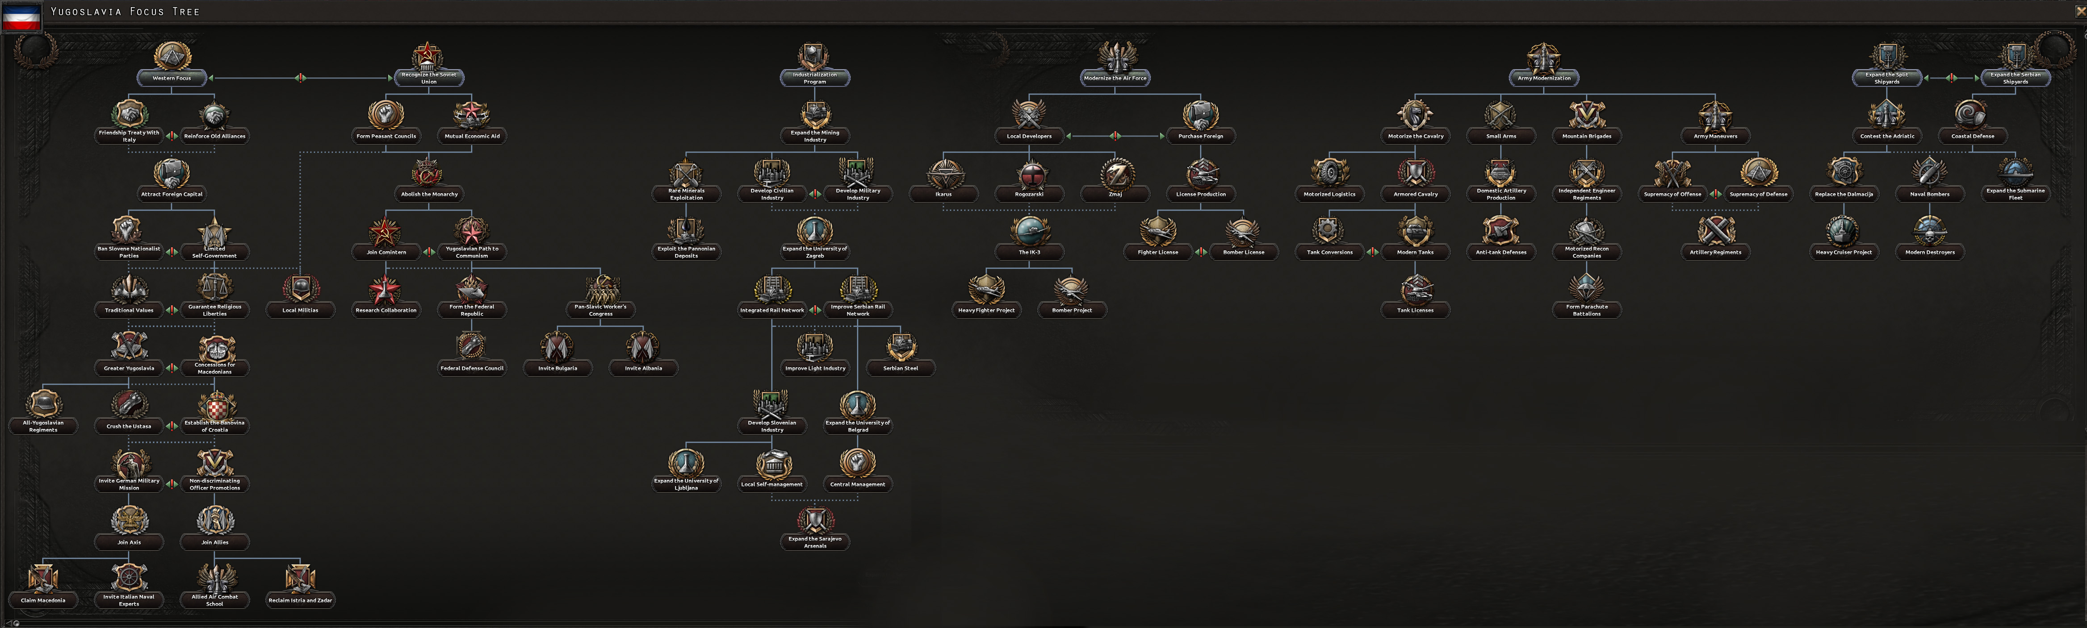2087x628 pixels.
Task: Click the Local Militias label
Action: (x=301, y=310)
